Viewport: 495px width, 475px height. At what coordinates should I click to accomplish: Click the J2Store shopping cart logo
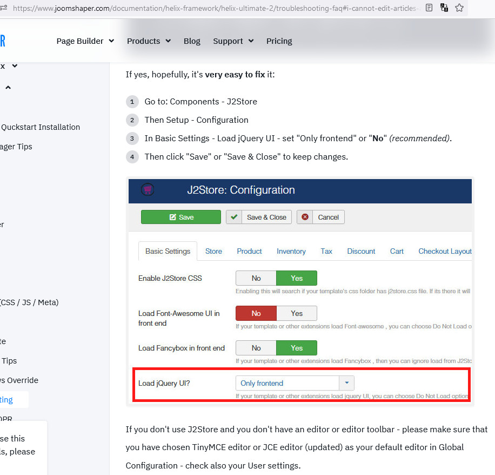(x=148, y=190)
